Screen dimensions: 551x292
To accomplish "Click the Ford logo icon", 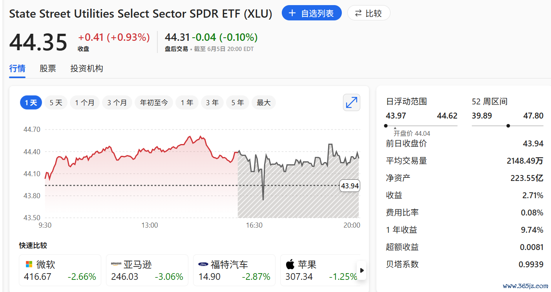I will 203,264.
